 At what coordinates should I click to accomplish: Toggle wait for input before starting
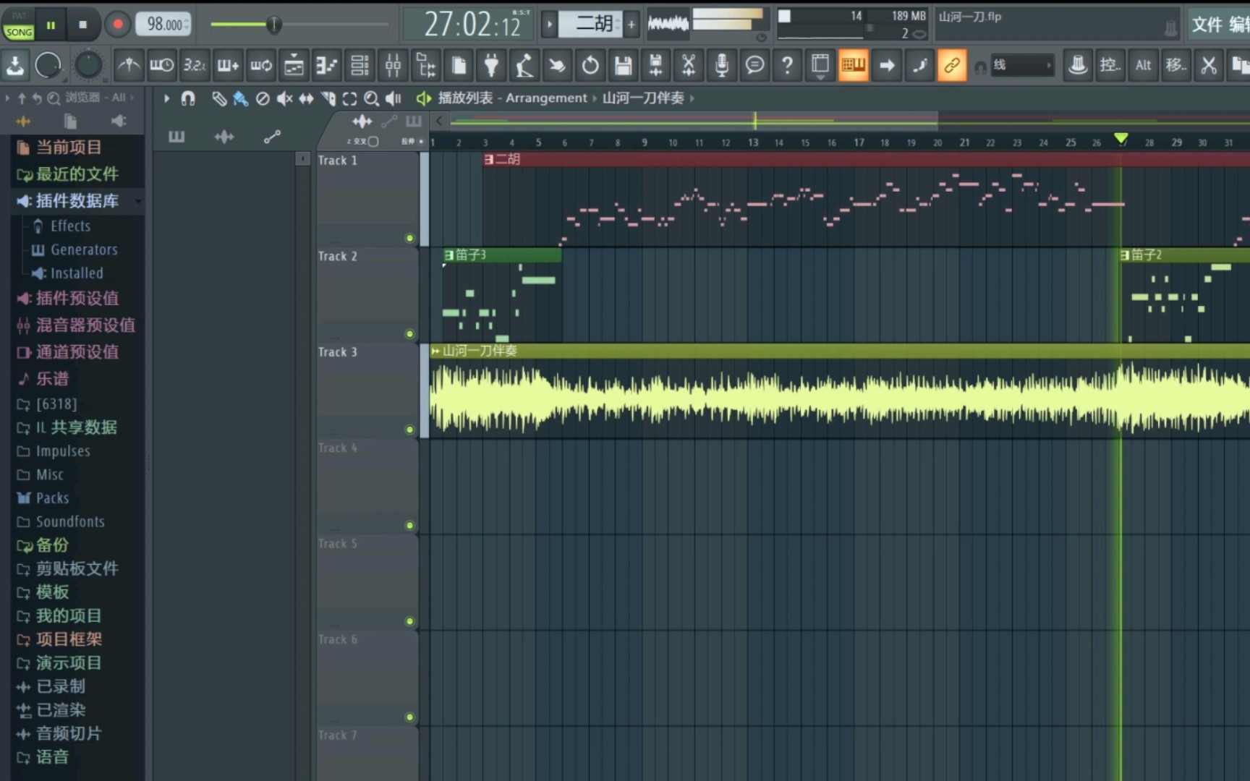point(161,66)
